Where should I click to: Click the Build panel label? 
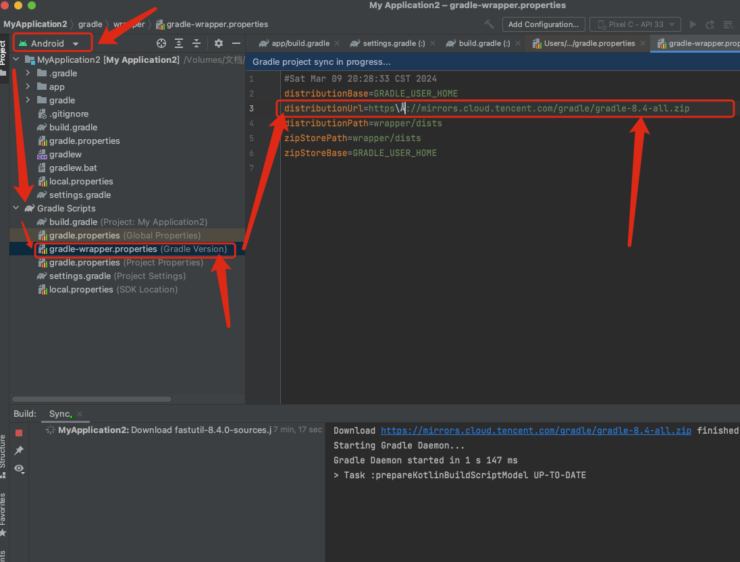24,413
